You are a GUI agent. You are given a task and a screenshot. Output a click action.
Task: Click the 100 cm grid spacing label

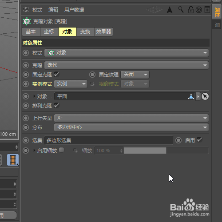8,134
